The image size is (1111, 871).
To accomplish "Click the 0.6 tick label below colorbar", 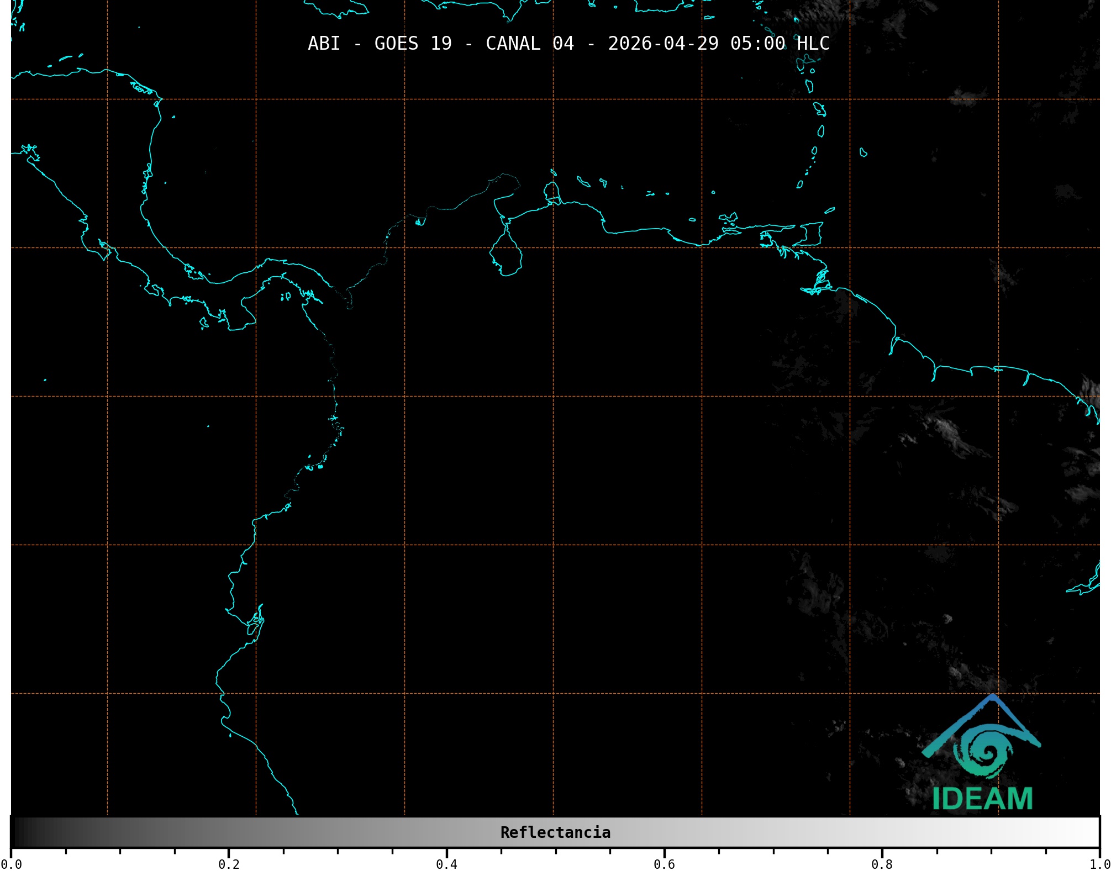I will tap(664, 864).
